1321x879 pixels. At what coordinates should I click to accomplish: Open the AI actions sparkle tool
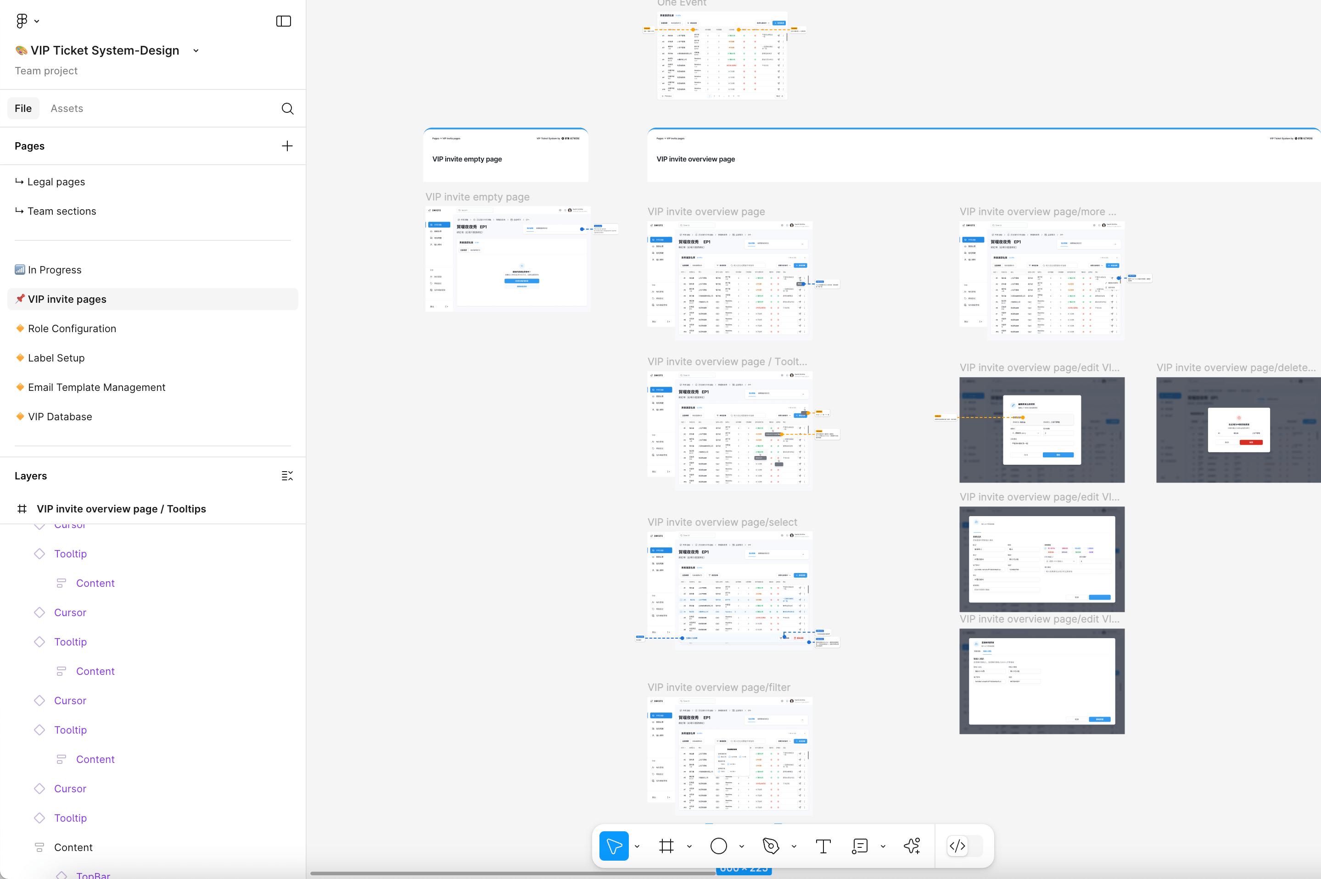coord(912,846)
